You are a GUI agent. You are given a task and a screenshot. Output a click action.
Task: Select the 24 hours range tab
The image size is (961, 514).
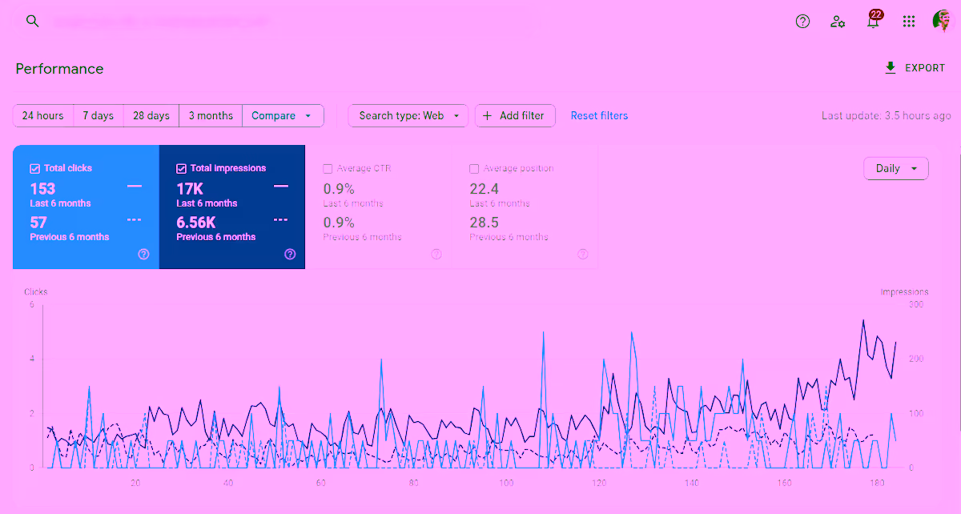(43, 116)
